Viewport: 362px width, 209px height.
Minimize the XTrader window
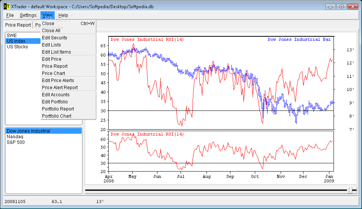point(331,7)
